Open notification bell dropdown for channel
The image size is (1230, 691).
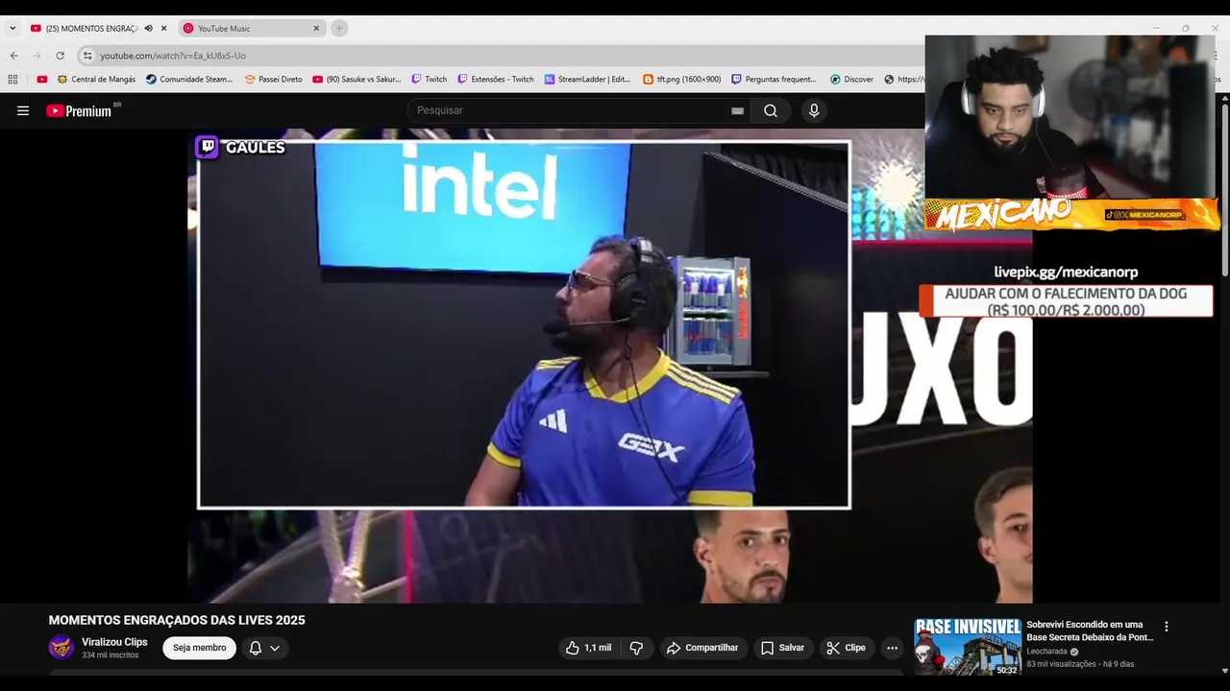(264, 648)
